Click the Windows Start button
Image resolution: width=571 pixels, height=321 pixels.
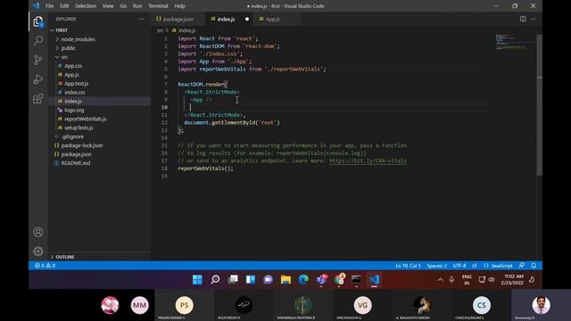197,279
